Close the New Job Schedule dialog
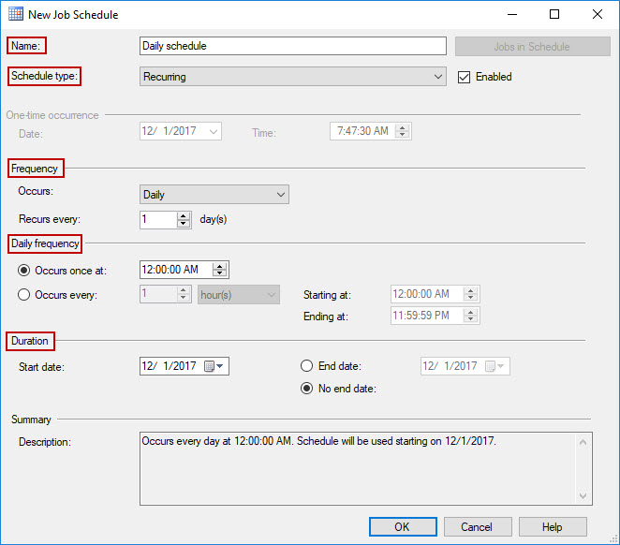The image size is (620, 545). pos(598,14)
